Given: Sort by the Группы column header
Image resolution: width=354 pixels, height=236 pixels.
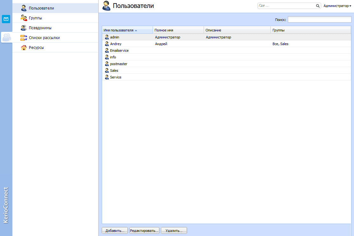Looking at the screenshot, I should pos(310,30).
